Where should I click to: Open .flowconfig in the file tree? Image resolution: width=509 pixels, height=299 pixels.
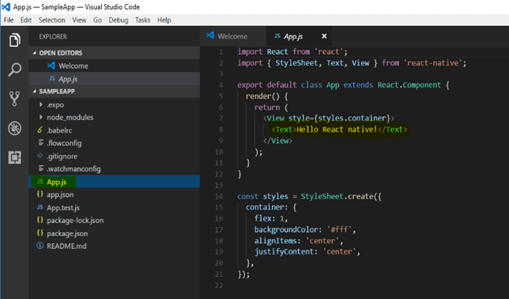click(x=114, y=143)
